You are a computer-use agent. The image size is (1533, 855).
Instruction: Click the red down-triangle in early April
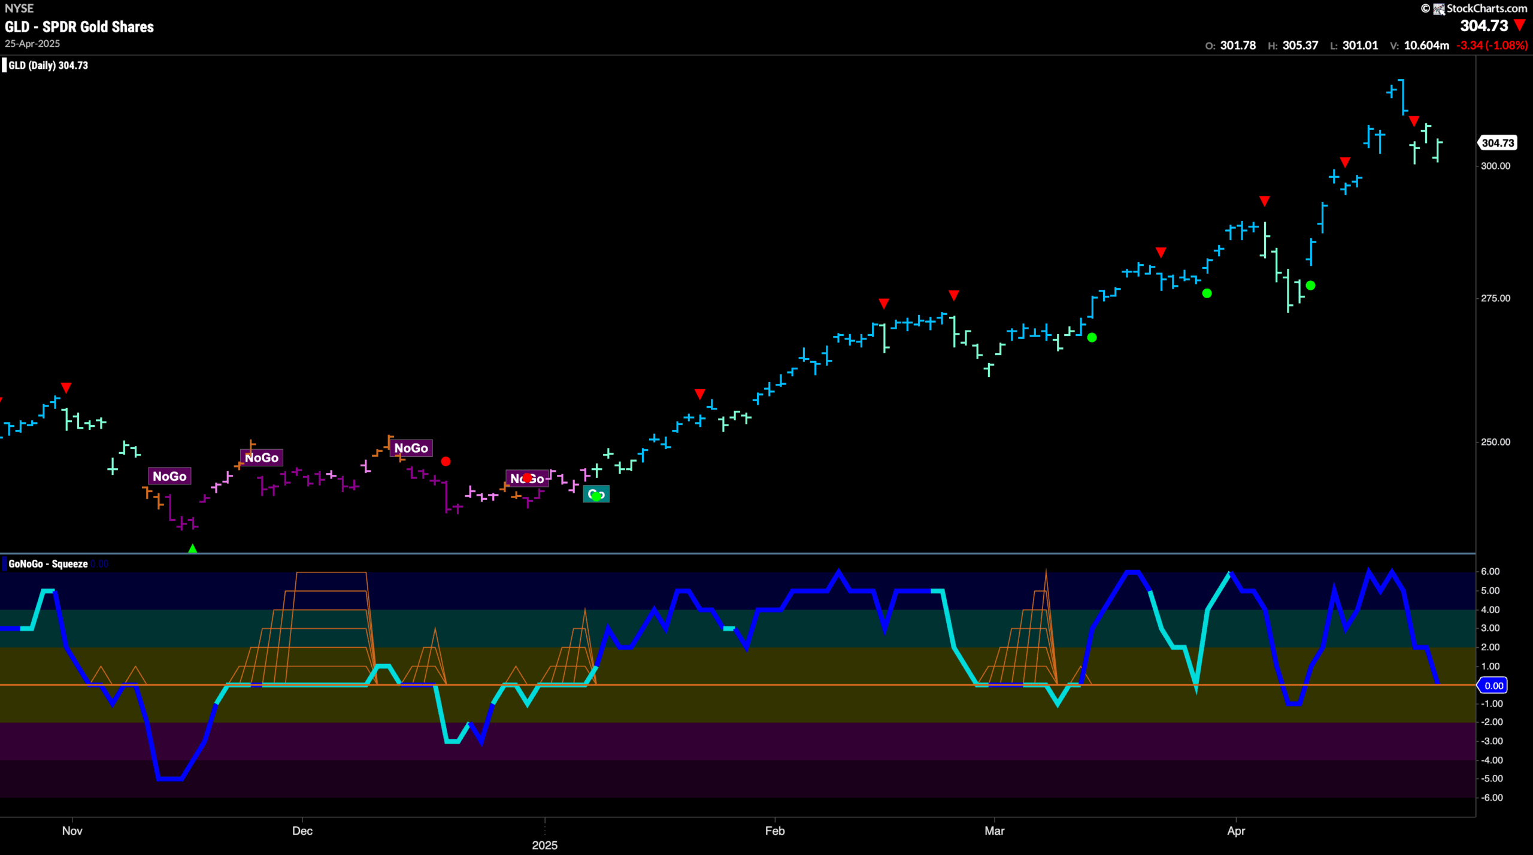point(1264,201)
